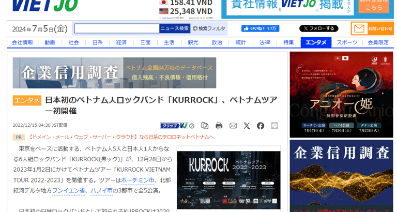The image size is (397, 212).
Task: Open the 法律 menu item
Action: tap(265, 42)
